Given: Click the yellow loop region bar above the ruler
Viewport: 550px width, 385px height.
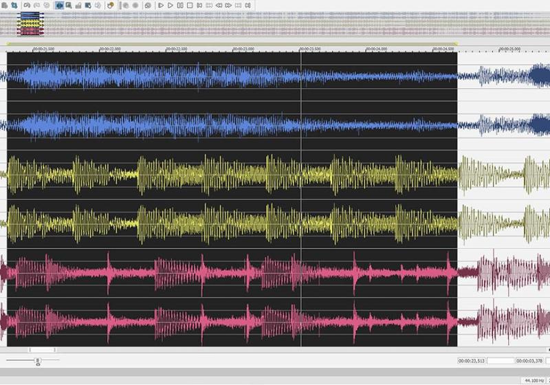Looking at the screenshot, I should 232,43.
